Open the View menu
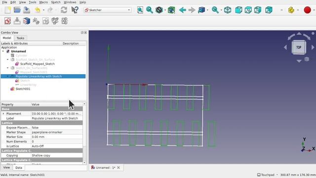 pyautogui.click(x=22, y=2)
